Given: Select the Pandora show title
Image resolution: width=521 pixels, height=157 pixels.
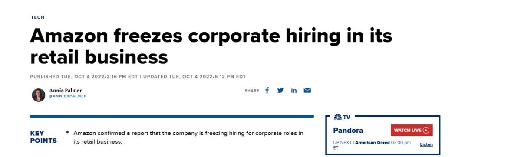Looking at the screenshot, I should [x=348, y=130].
